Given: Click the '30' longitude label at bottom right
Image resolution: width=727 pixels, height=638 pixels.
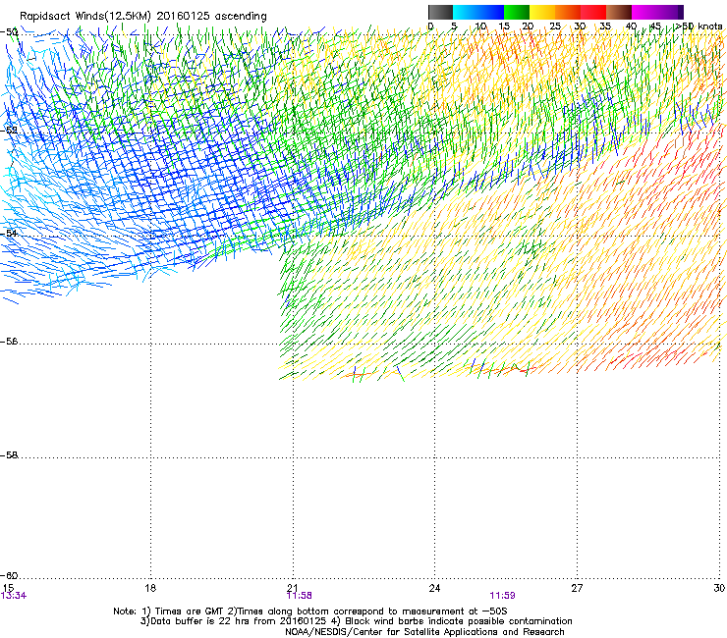Looking at the screenshot, I should click(719, 588).
